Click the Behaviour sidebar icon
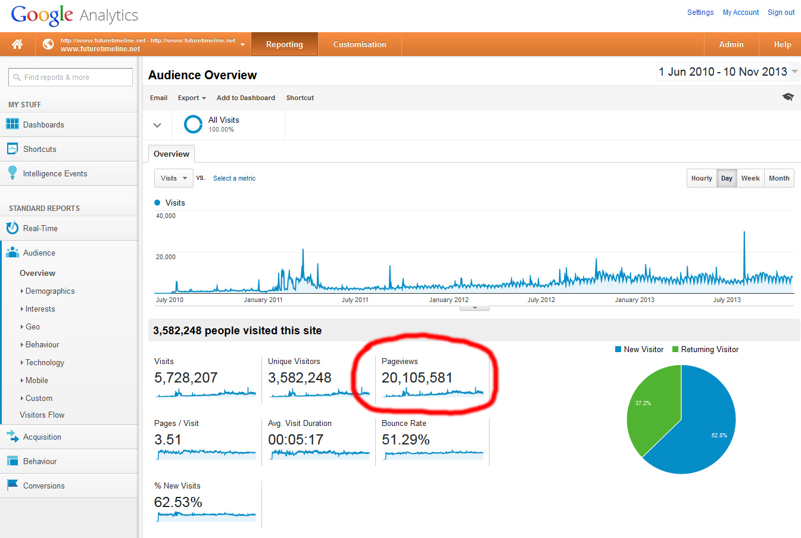The width and height of the screenshot is (801, 538). [x=12, y=461]
